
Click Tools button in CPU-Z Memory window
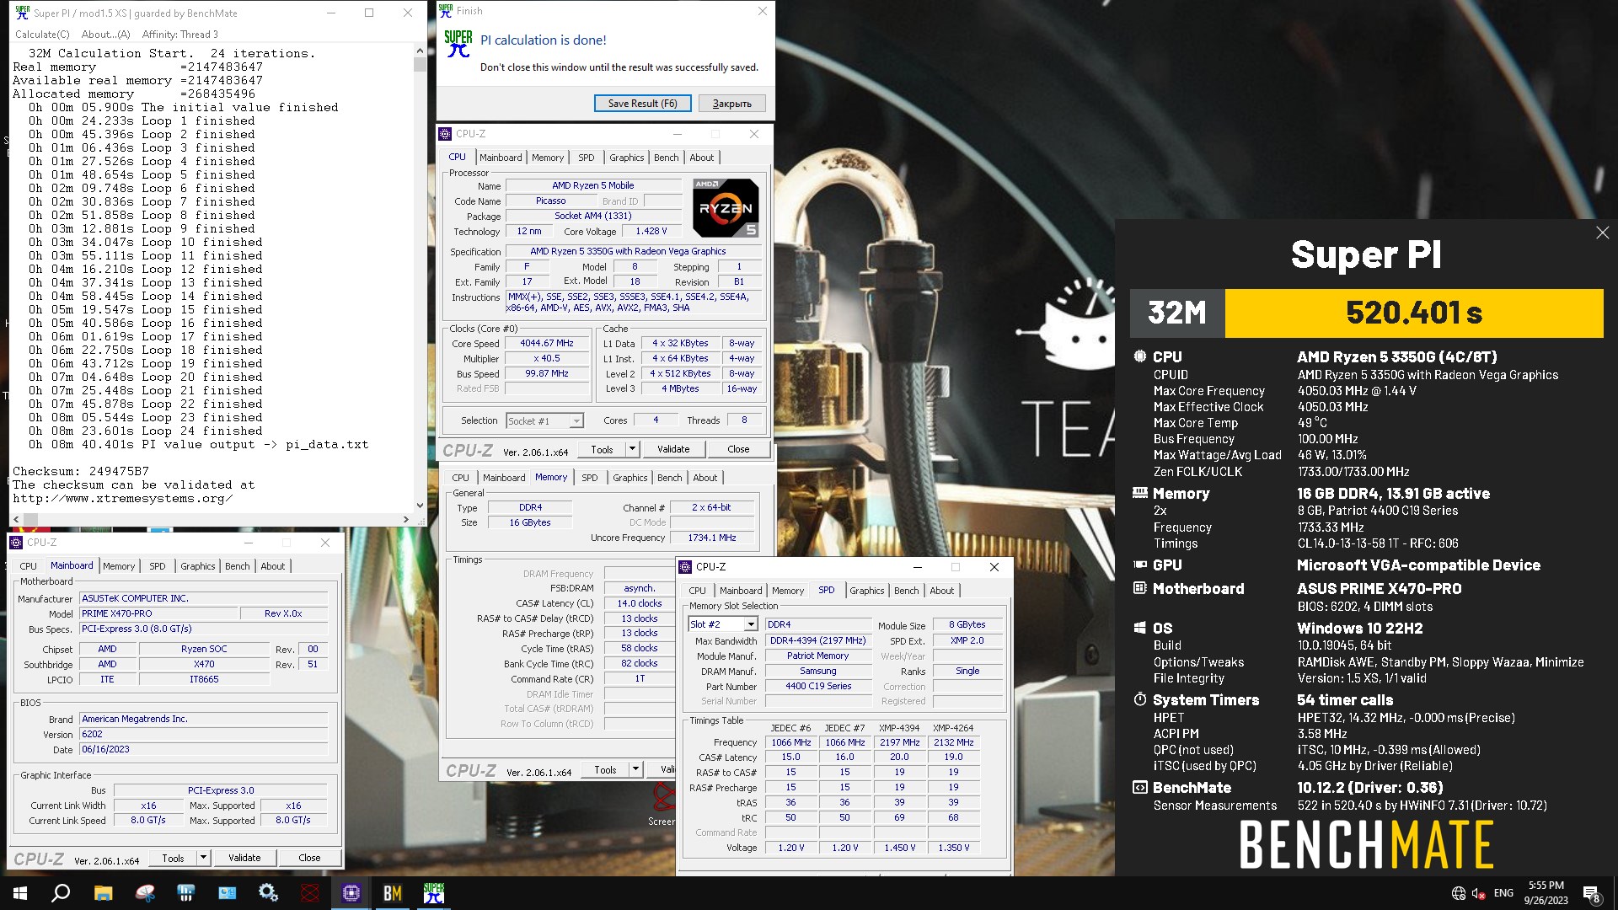(x=605, y=769)
